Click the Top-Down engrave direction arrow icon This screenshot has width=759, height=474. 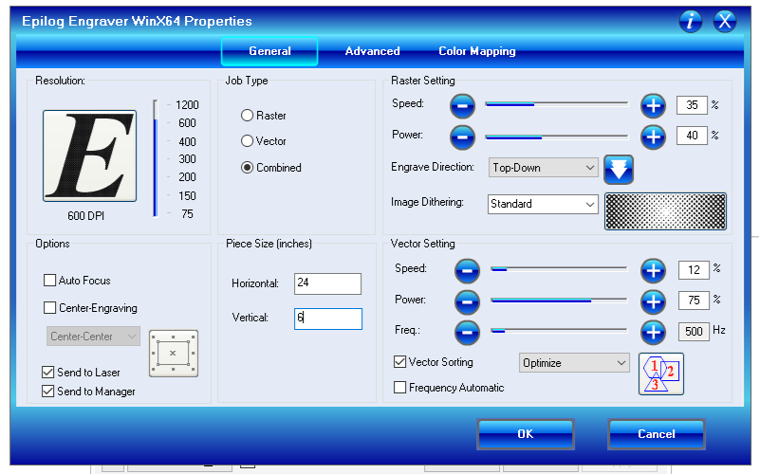pos(619,170)
